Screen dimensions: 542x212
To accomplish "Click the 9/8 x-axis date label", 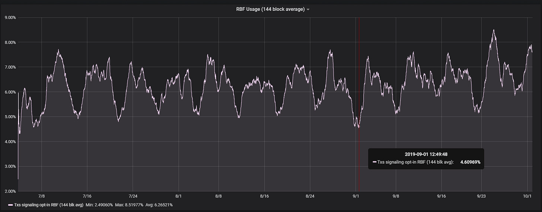I will [x=396, y=196].
